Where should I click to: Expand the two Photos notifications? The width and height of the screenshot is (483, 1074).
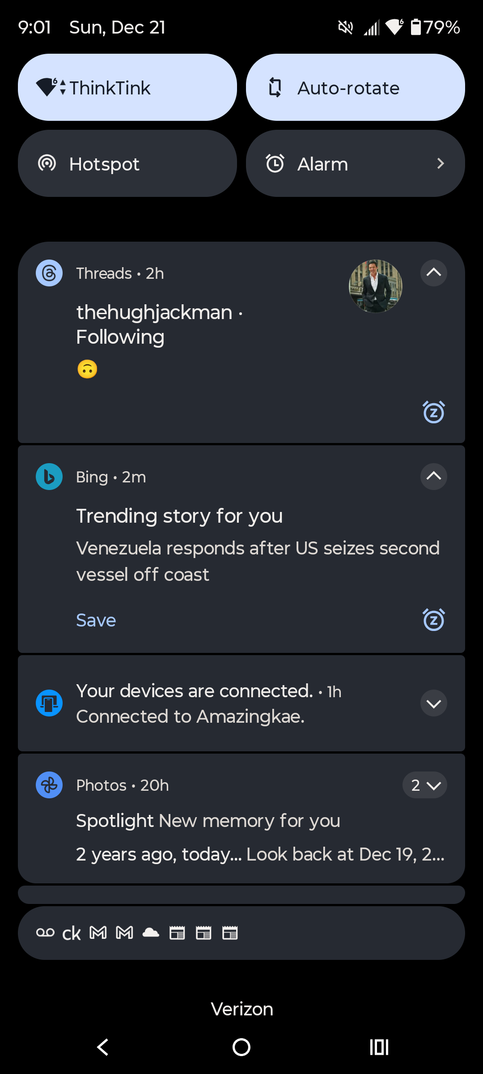tap(425, 785)
